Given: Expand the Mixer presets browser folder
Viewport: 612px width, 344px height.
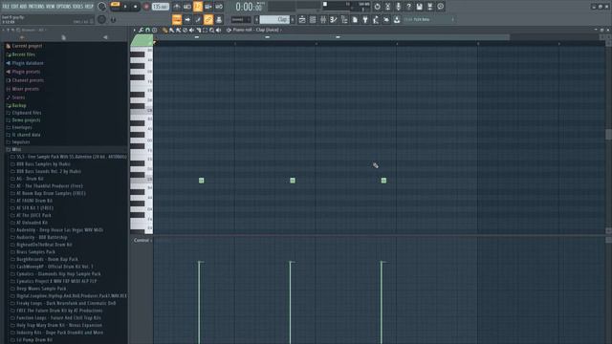Looking at the screenshot, I should [x=22, y=89].
